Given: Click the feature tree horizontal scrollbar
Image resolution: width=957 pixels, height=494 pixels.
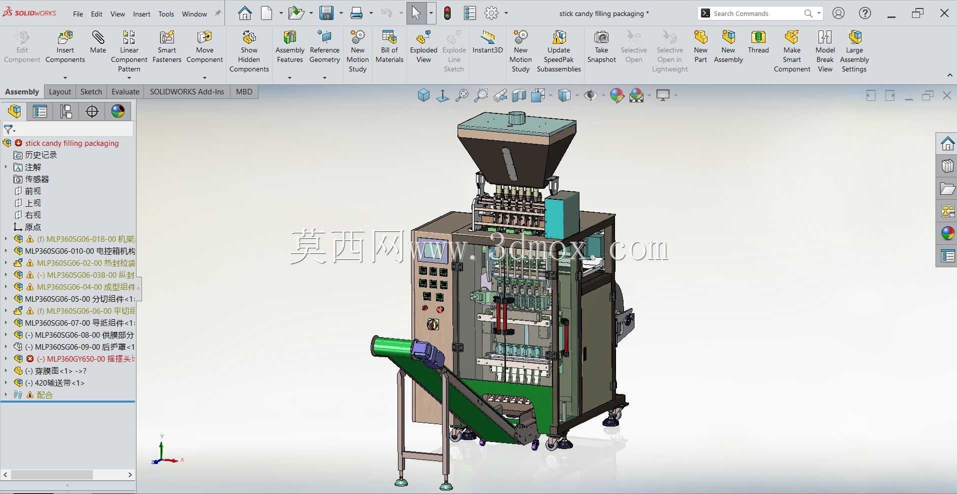Looking at the screenshot, I should [52, 475].
